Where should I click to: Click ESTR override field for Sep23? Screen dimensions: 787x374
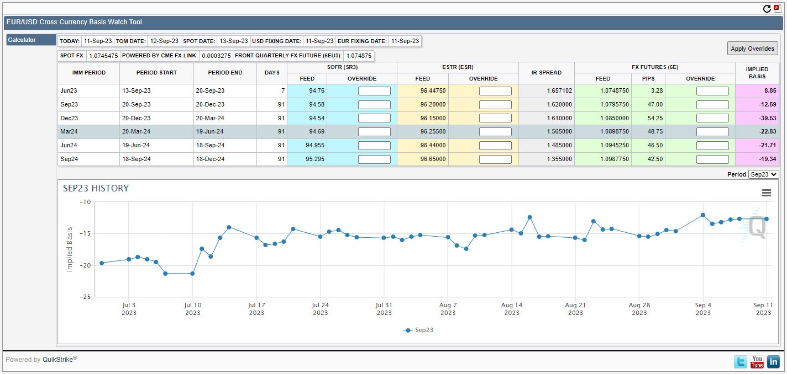pyautogui.click(x=495, y=104)
